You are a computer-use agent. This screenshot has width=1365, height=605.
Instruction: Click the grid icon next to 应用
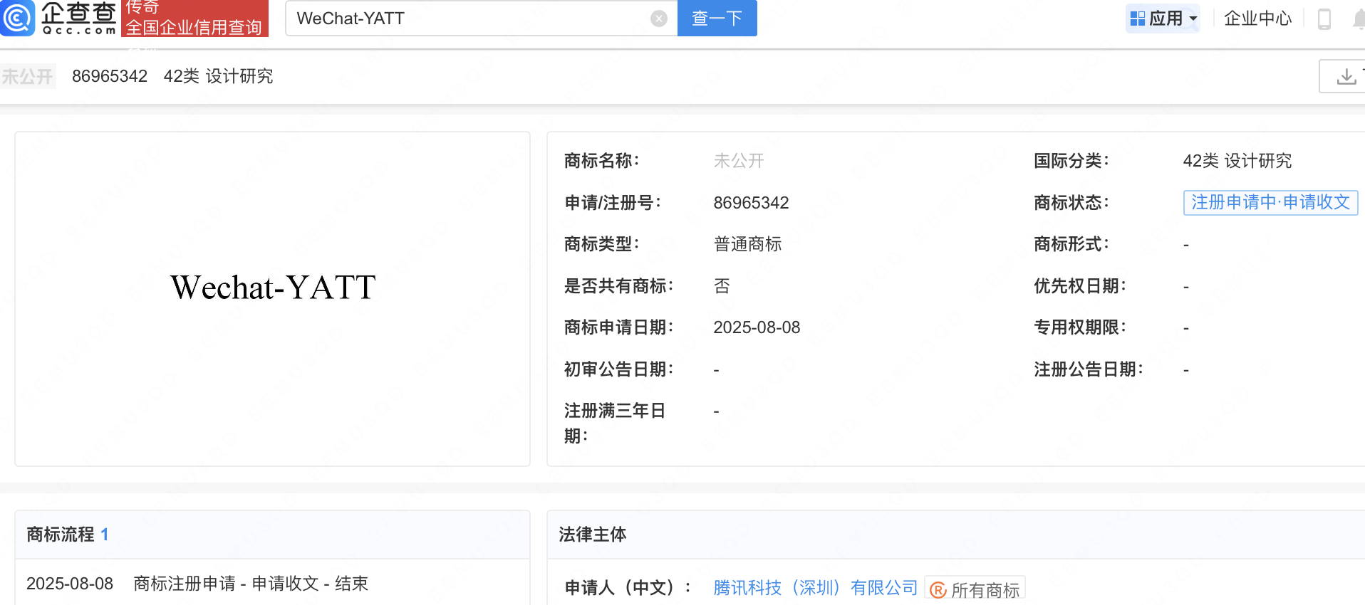pyautogui.click(x=1138, y=19)
